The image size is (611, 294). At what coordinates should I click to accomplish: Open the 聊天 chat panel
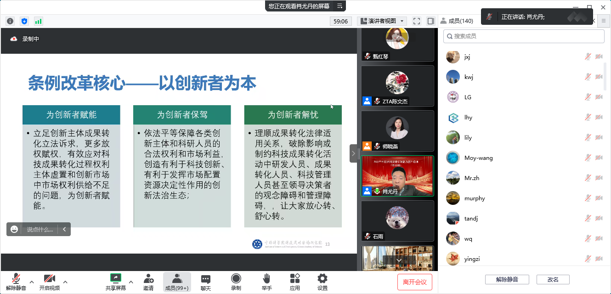pyautogui.click(x=206, y=282)
